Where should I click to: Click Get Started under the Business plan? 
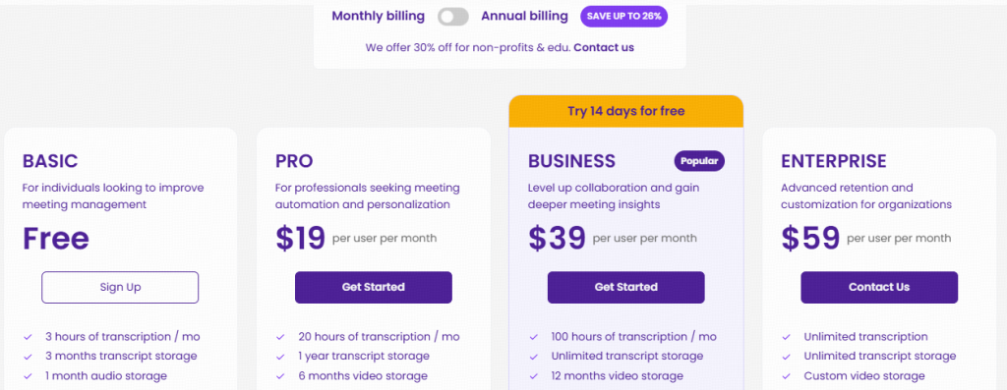coord(626,288)
